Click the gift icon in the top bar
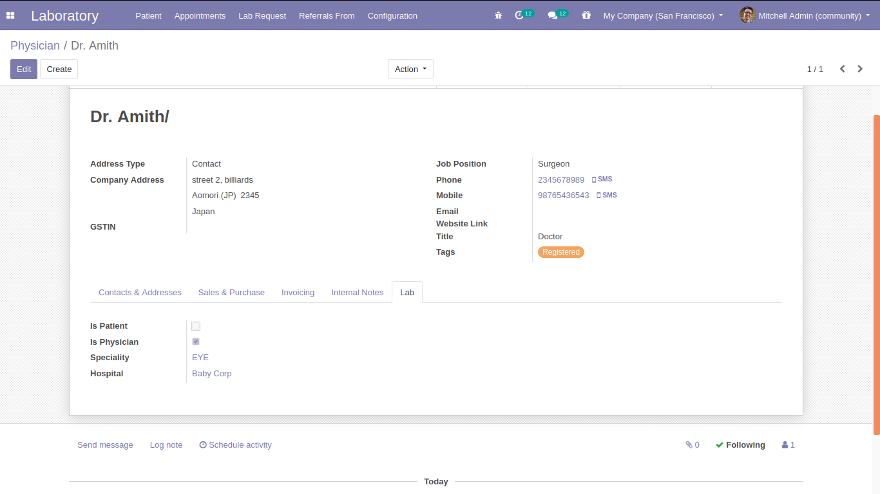Screen dimensions: 880x494 tap(586, 15)
